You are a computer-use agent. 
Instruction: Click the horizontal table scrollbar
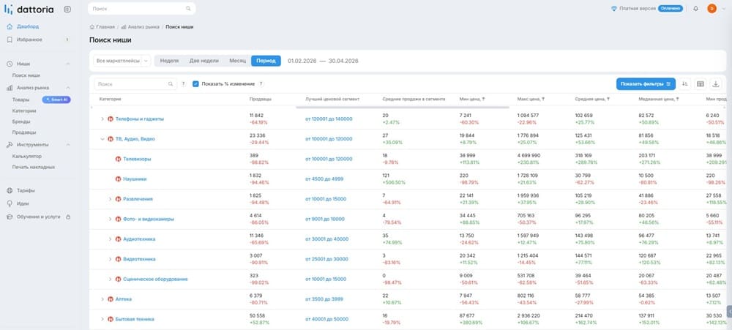point(403,108)
